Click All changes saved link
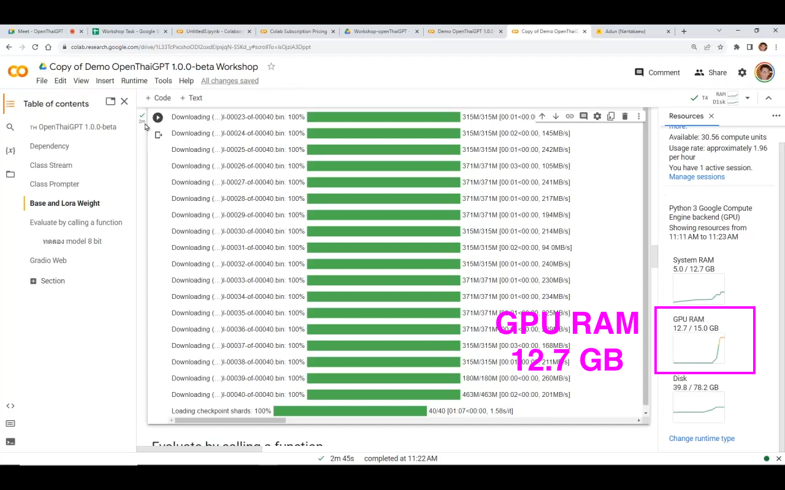This screenshot has width=785, height=490. 230,81
